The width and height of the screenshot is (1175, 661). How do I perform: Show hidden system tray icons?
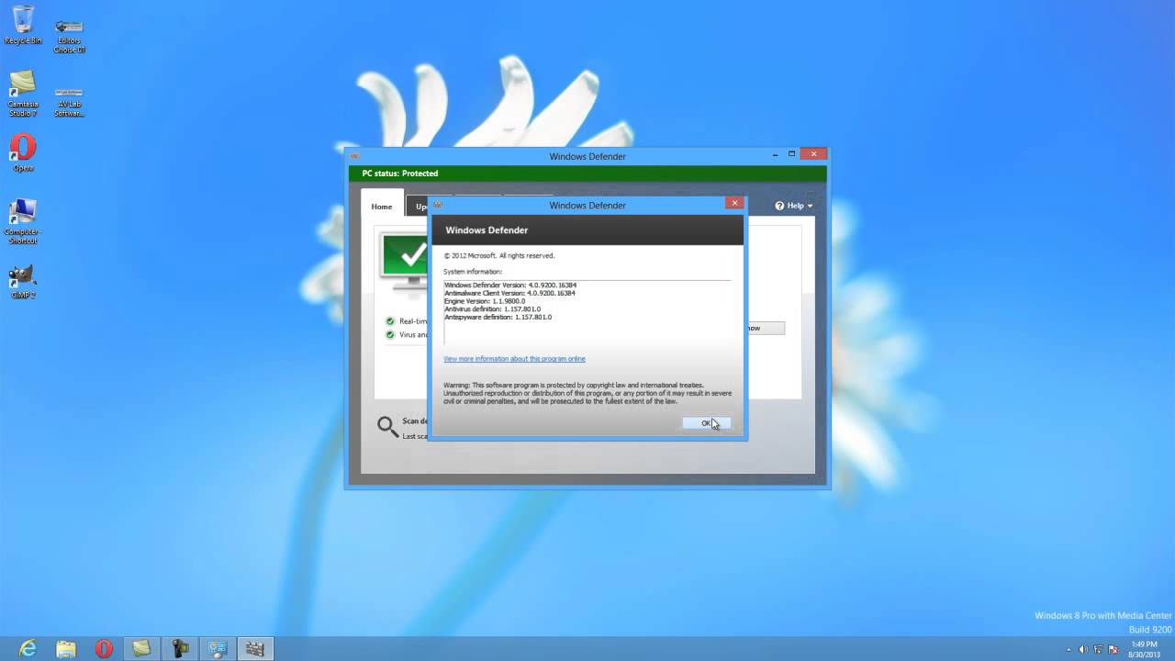[x=1069, y=649]
